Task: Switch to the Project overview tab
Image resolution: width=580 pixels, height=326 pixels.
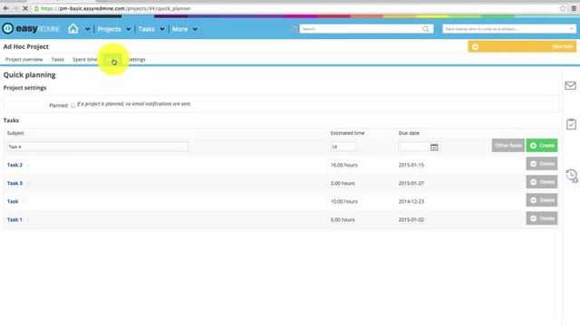Action: 24,60
